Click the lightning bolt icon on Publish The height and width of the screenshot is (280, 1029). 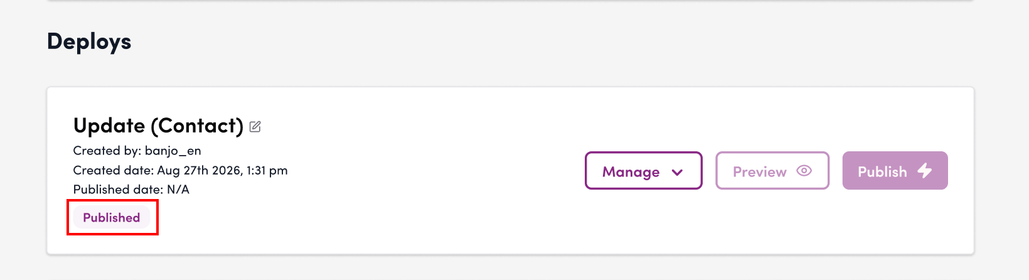[925, 170]
